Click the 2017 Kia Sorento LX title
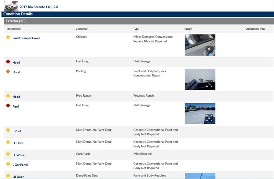 [35, 7]
